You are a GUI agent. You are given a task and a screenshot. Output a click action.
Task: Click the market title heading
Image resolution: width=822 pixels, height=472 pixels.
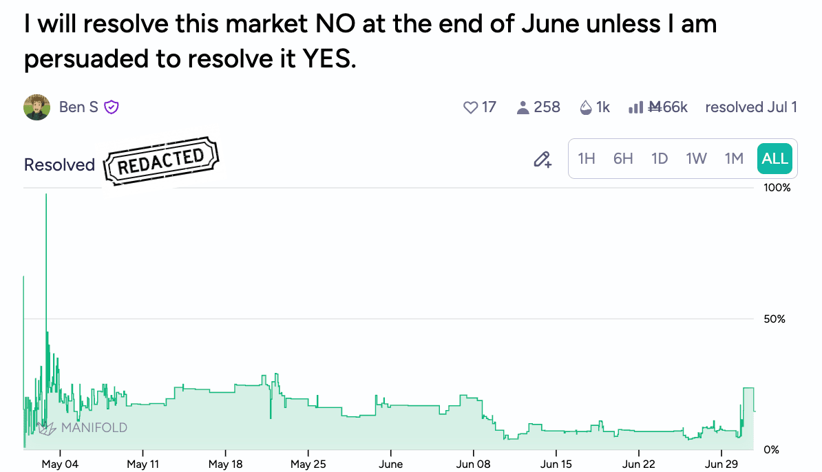tap(370, 41)
